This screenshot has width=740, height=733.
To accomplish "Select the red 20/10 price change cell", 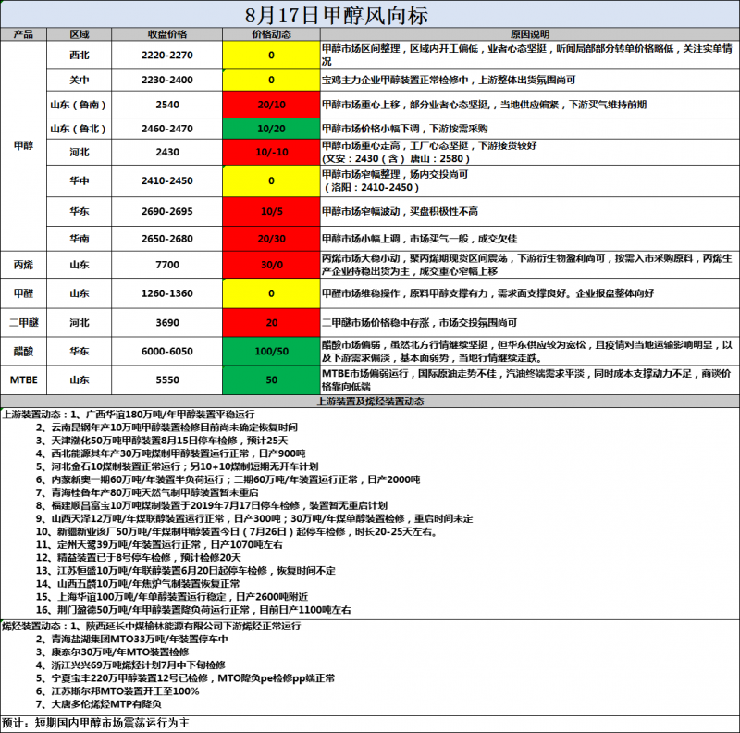I will tap(271, 105).
